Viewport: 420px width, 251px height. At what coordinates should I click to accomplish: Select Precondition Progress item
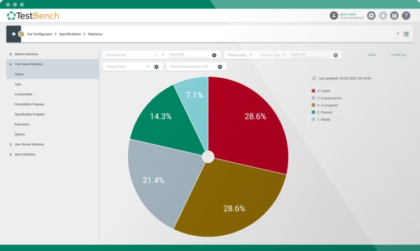coord(29,104)
